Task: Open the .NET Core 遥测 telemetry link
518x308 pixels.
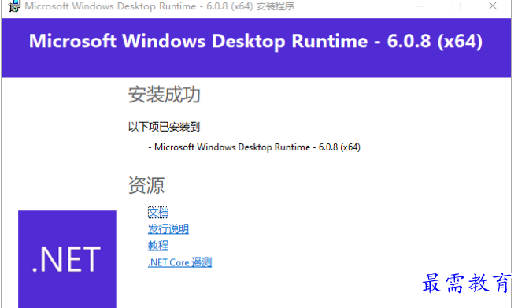Action: 179,262
